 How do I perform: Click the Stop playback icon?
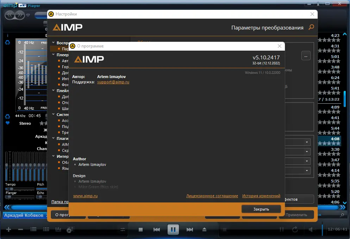coord(140,229)
